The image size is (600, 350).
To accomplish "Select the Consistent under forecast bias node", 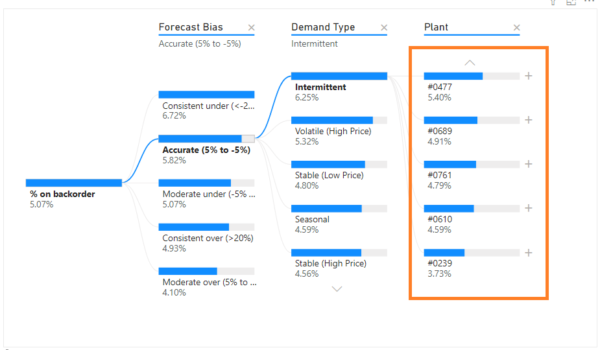I will point(206,95).
